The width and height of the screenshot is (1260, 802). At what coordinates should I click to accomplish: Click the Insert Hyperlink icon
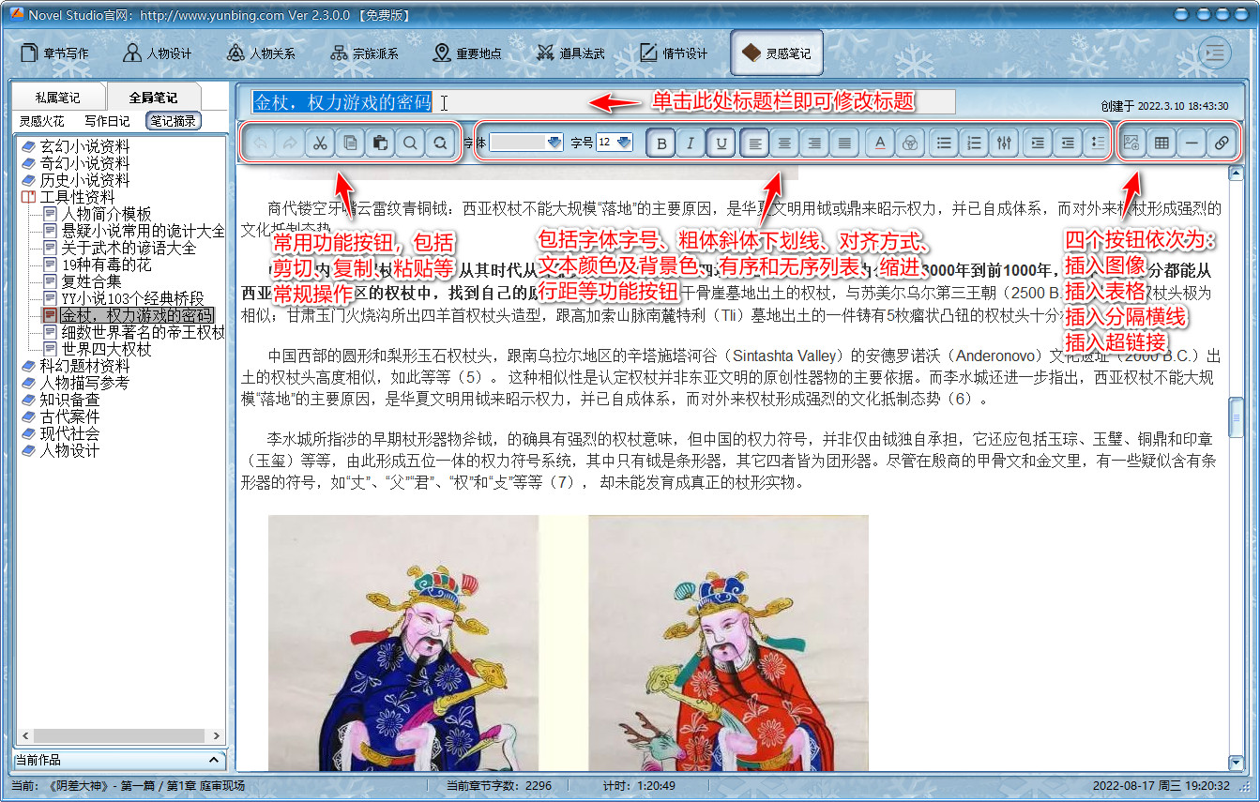click(1221, 144)
